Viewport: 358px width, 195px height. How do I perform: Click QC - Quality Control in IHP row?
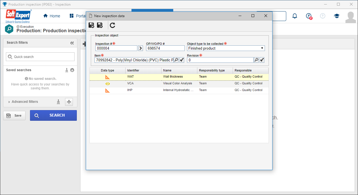click(248, 90)
